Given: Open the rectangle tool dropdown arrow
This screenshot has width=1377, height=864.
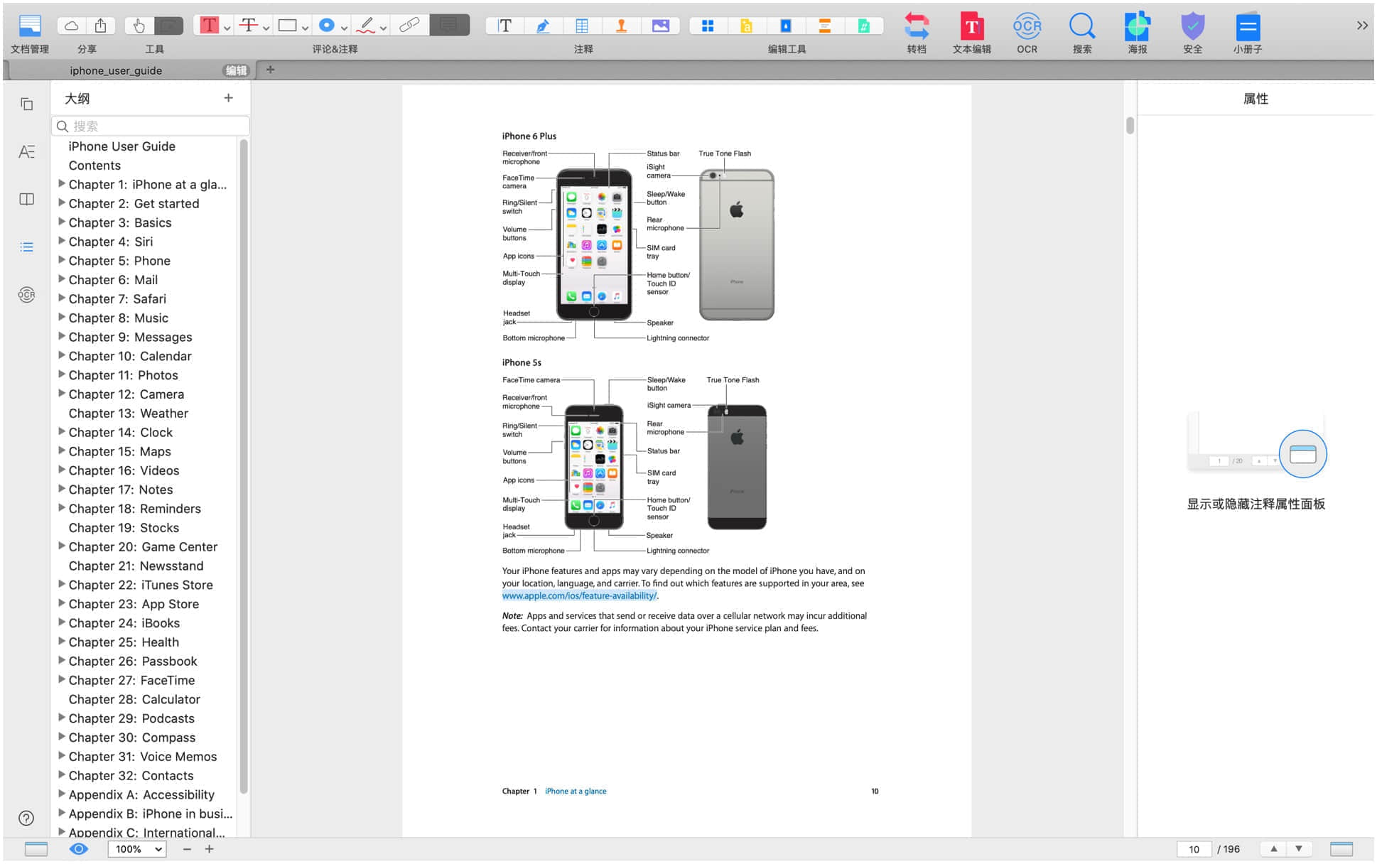Looking at the screenshot, I should pyautogui.click(x=306, y=28).
